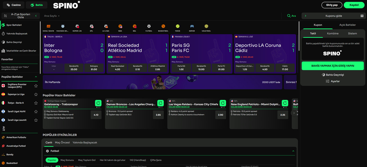Select the Voleybol sport icon
Screen dimensions: 367x167
206,27
